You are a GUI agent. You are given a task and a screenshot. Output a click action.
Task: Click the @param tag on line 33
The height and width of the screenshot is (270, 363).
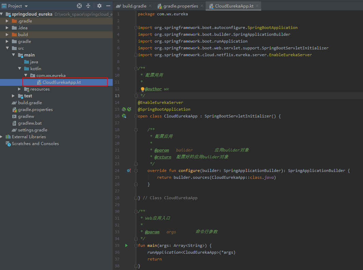(x=152, y=232)
